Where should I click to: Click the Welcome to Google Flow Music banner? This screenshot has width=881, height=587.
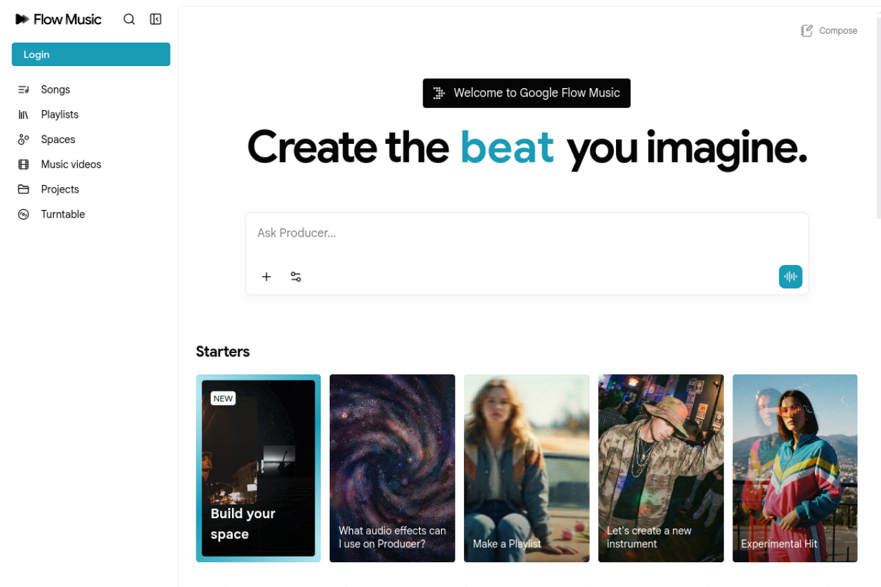pyautogui.click(x=527, y=93)
